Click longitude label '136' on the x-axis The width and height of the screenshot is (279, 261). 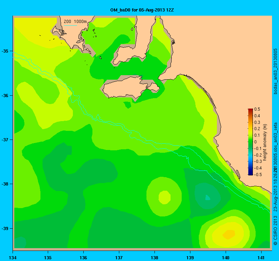pos(83,258)
